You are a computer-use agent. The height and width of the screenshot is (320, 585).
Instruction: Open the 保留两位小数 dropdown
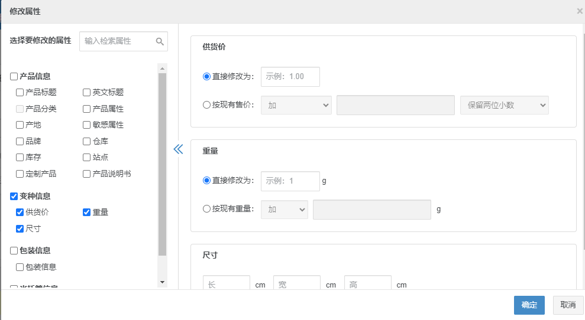pyautogui.click(x=505, y=105)
